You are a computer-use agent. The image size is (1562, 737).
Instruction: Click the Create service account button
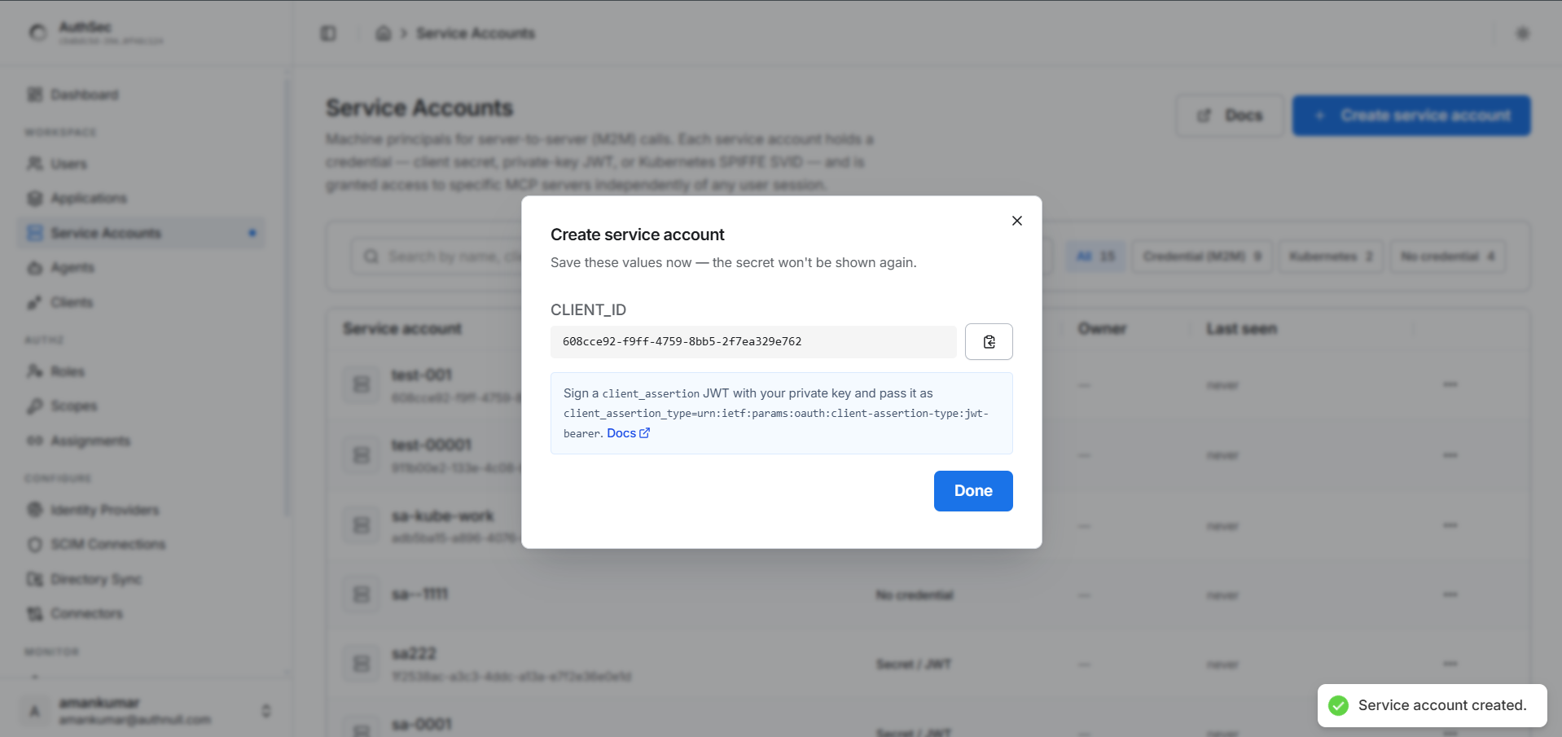(1411, 116)
